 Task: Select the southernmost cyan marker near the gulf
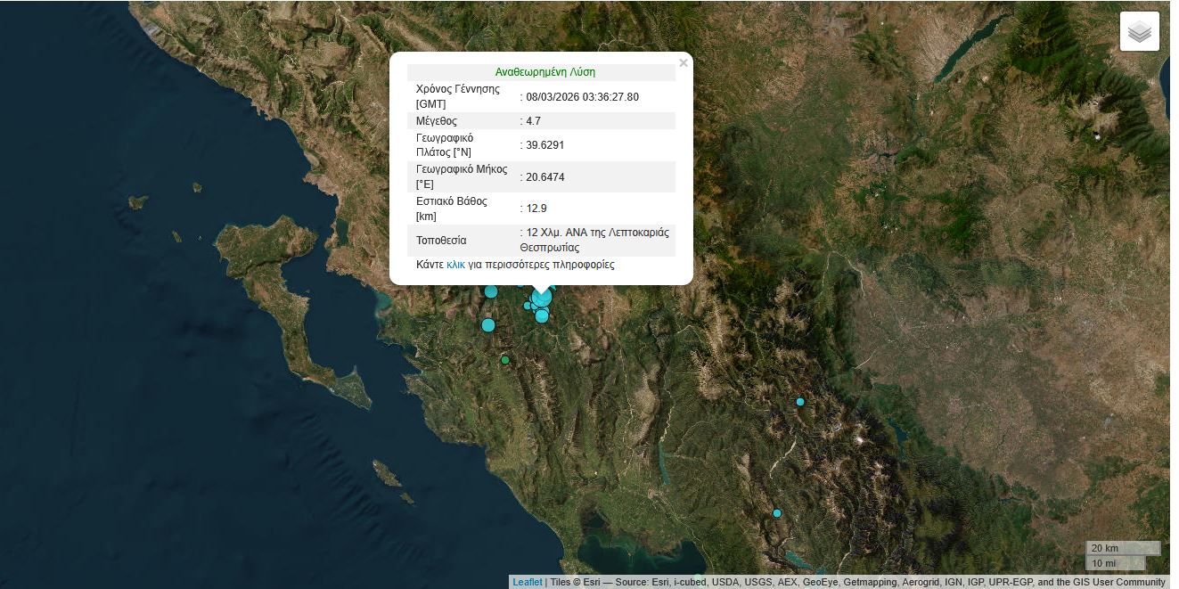(777, 513)
